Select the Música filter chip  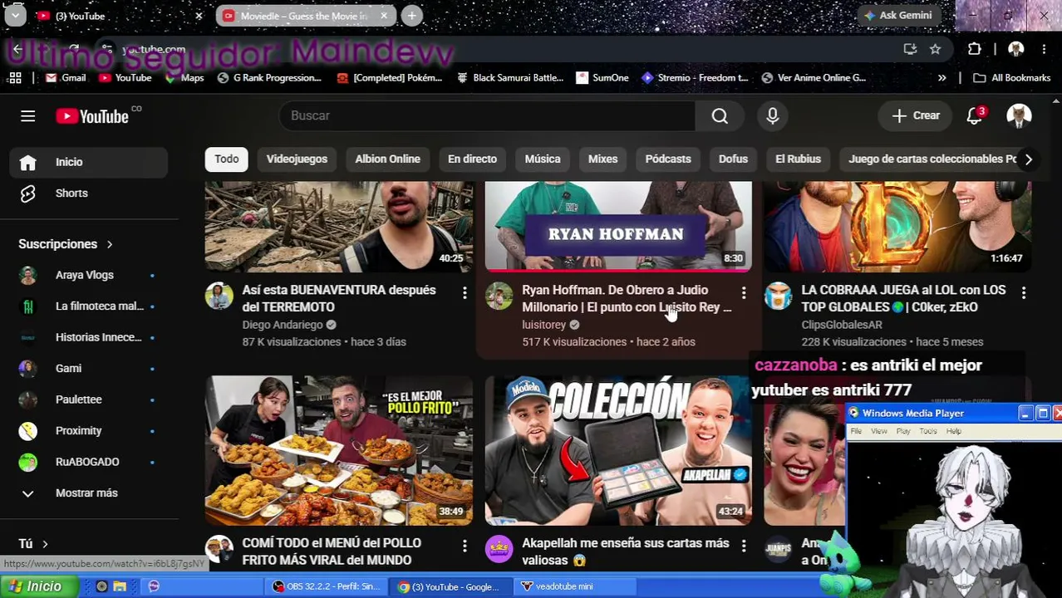[543, 159]
